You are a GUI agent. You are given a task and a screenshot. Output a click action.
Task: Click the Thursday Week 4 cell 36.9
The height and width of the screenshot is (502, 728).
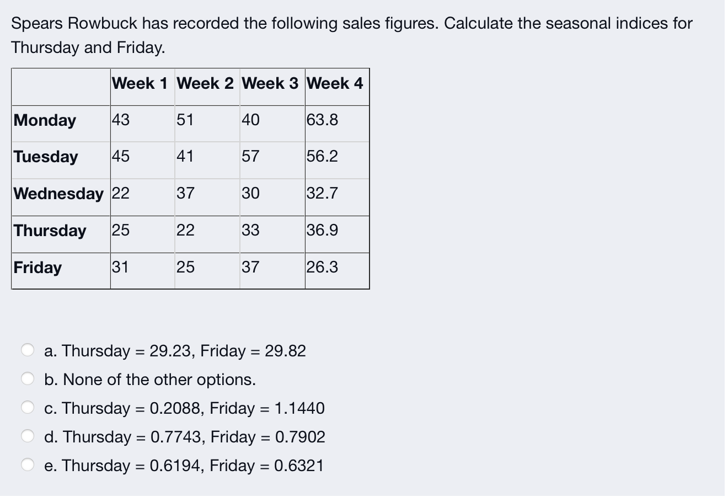click(323, 231)
